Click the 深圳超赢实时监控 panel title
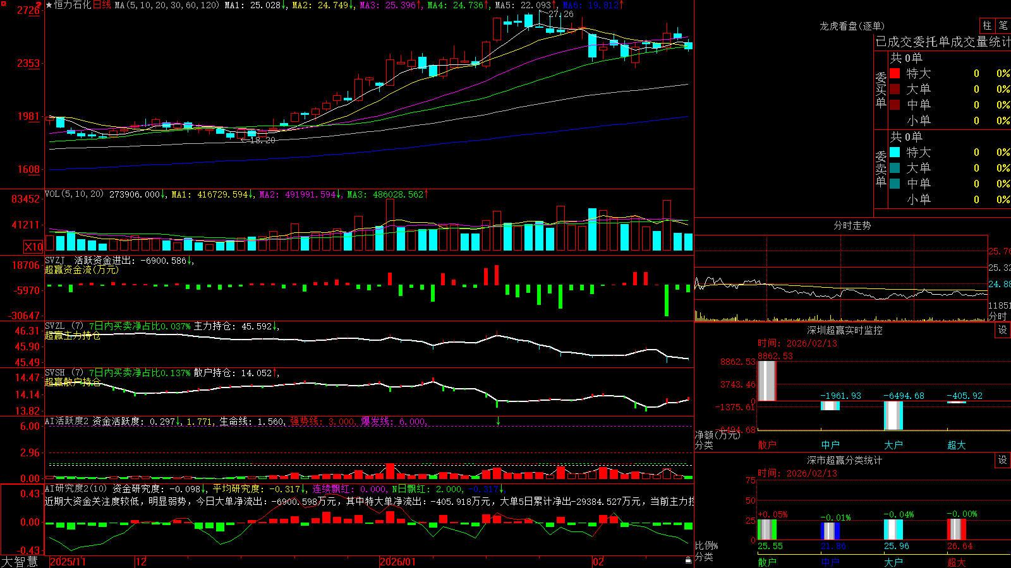Image resolution: width=1011 pixels, height=568 pixels. click(x=844, y=330)
